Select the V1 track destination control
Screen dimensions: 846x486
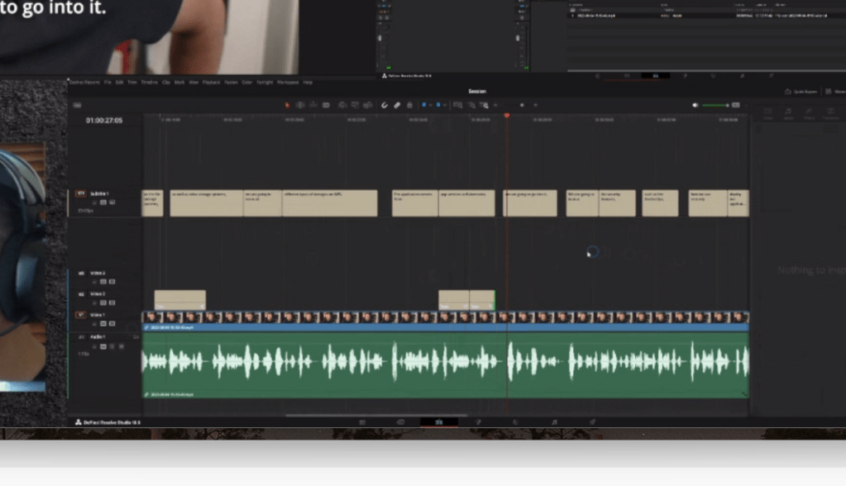(x=81, y=315)
